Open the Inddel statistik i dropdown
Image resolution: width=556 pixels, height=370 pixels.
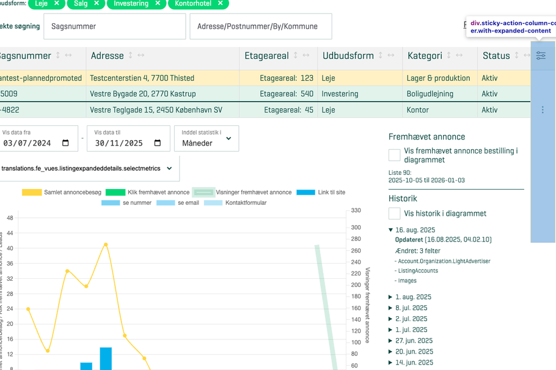[x=207, y=139]
